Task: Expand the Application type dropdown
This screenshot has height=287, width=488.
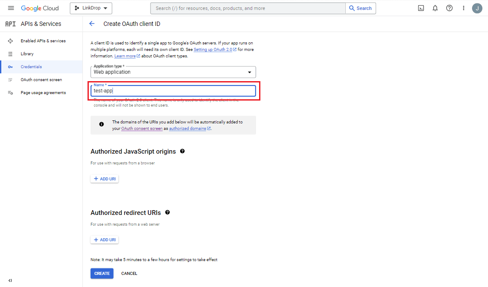Action: coord(173,72)
